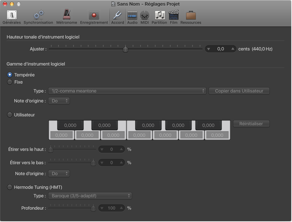Click the Copier dans Utilisateur button
This screenshot has height=222, width=292.
pyautogui.click(x=239, y=91)
